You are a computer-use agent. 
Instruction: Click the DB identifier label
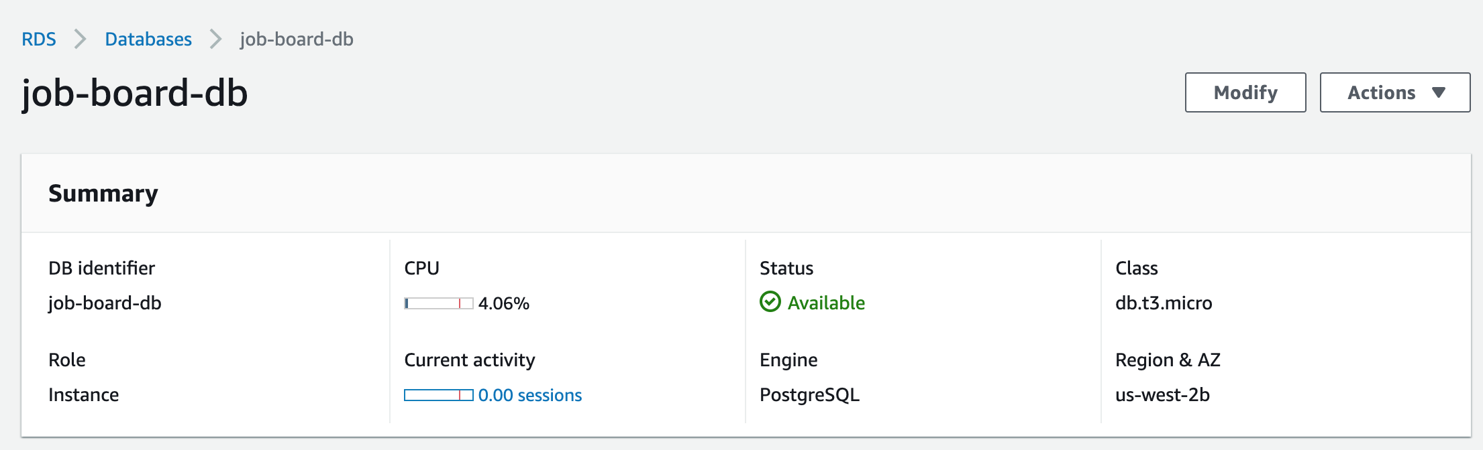click(x=101, y=268)
